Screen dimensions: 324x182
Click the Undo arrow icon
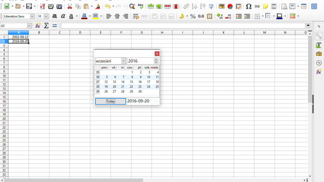[107, 6]
